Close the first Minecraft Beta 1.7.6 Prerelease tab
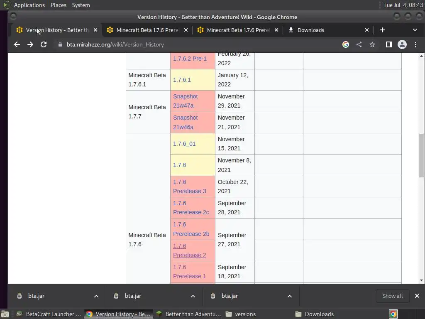Viewport: 425px width, 319px height. pos(186,30)
